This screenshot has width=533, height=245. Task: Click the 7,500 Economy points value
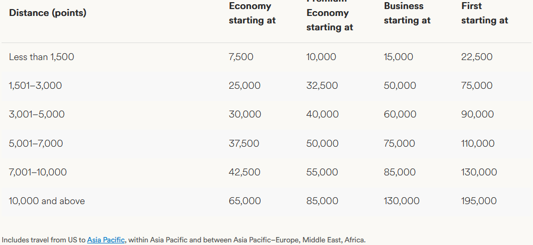click(x=241, y=57)
